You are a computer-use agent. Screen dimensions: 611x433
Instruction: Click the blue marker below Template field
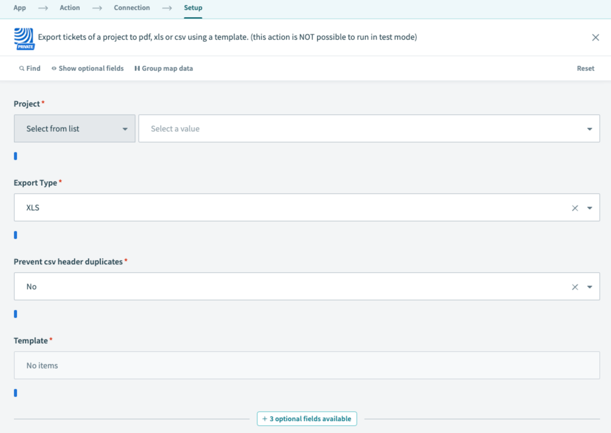tap(15, 393)
